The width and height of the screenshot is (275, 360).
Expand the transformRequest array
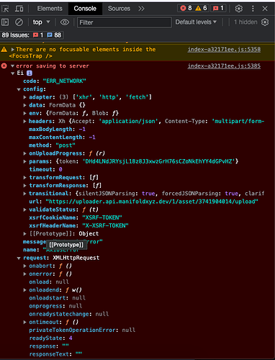(x=24, y=177)
